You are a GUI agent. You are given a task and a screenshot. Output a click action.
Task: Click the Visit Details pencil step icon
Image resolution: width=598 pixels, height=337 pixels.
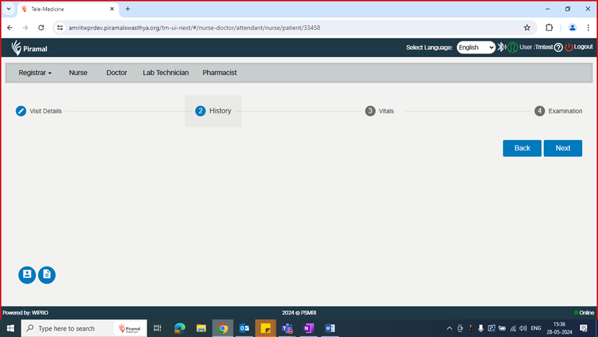click(x=21, y=111)
